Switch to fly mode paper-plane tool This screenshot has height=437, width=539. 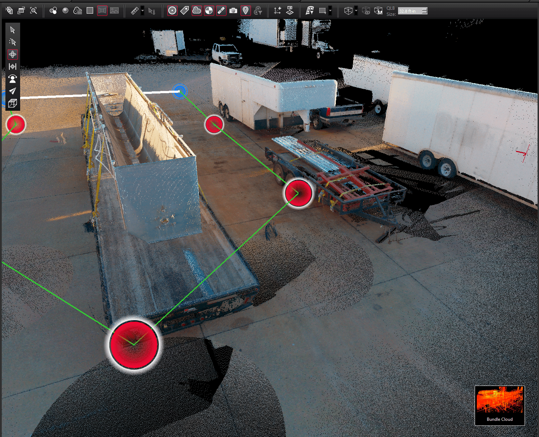tap(13, 91)
